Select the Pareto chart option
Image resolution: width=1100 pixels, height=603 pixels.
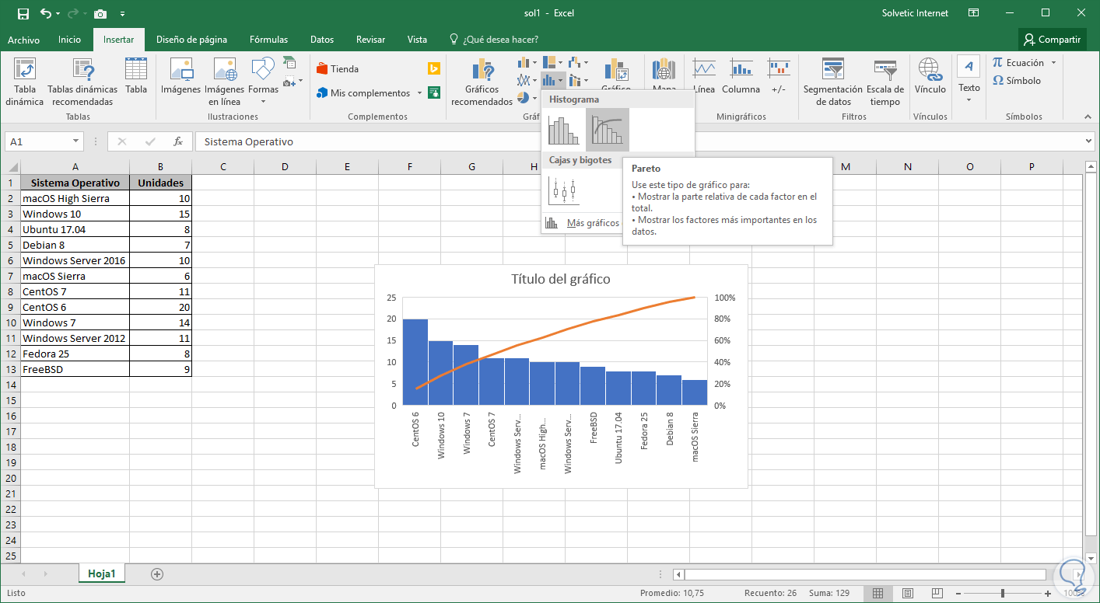point(607,129)
